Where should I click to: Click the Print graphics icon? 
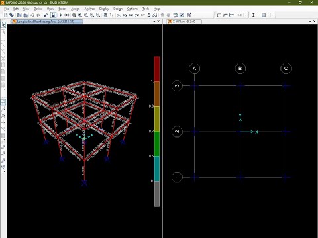pyautogui.click(x=25, y=15)
